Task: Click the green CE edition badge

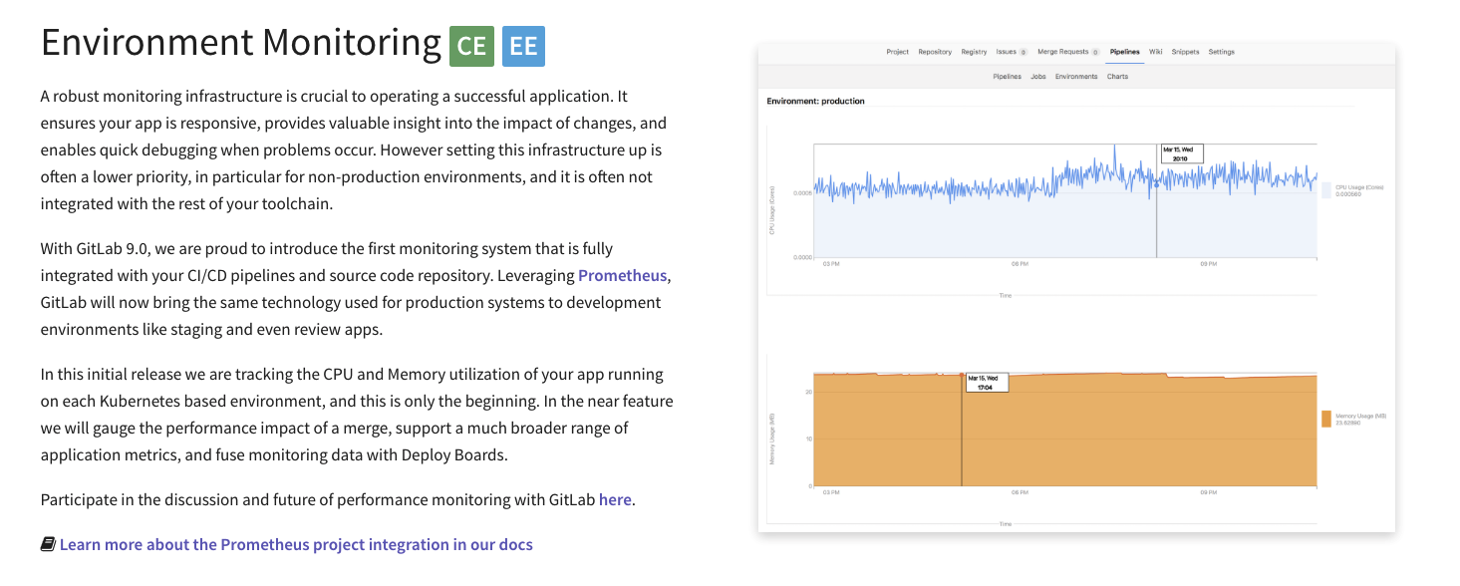Action: click(x=472, y=46)
